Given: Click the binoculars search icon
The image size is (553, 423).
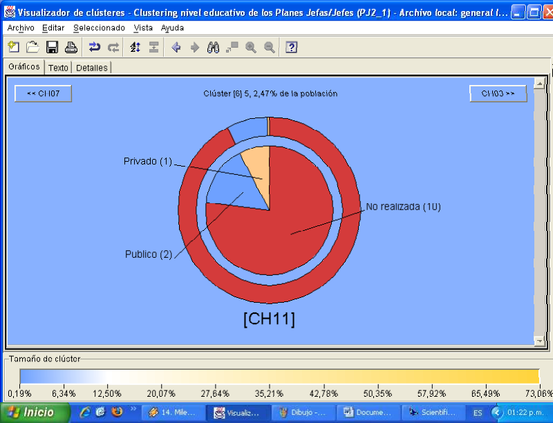Looking at the screenshot, I should click(x=214, y=47).
